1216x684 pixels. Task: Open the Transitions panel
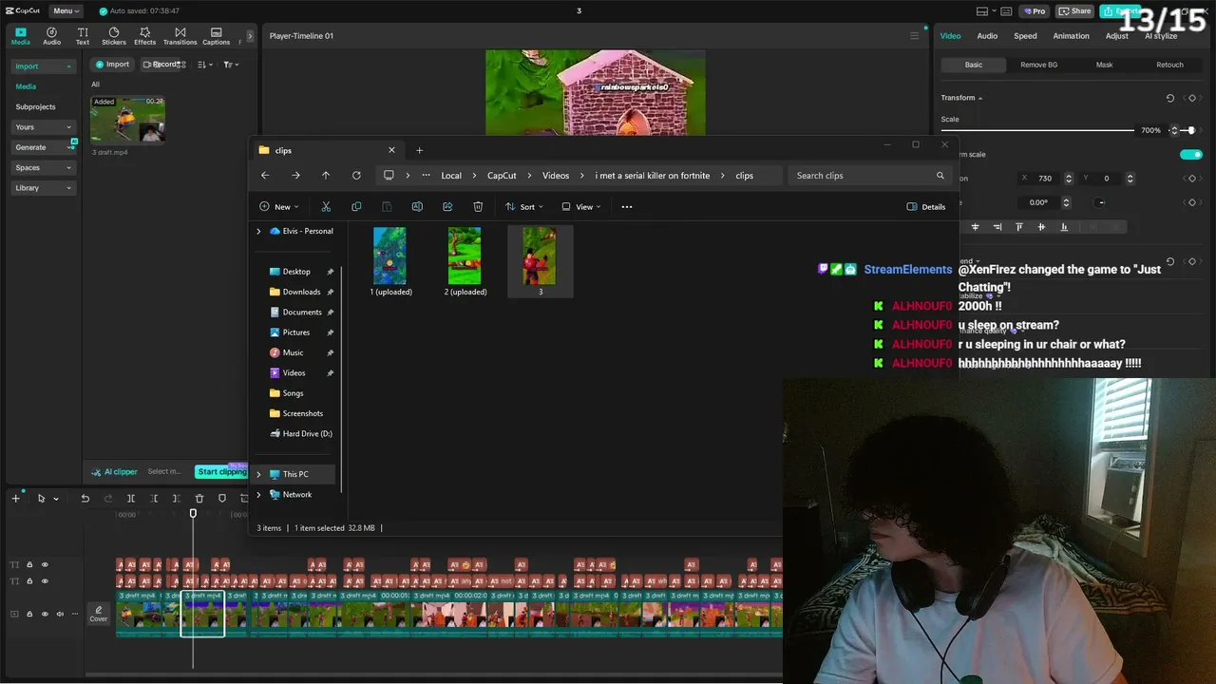[x=180, y=36]
